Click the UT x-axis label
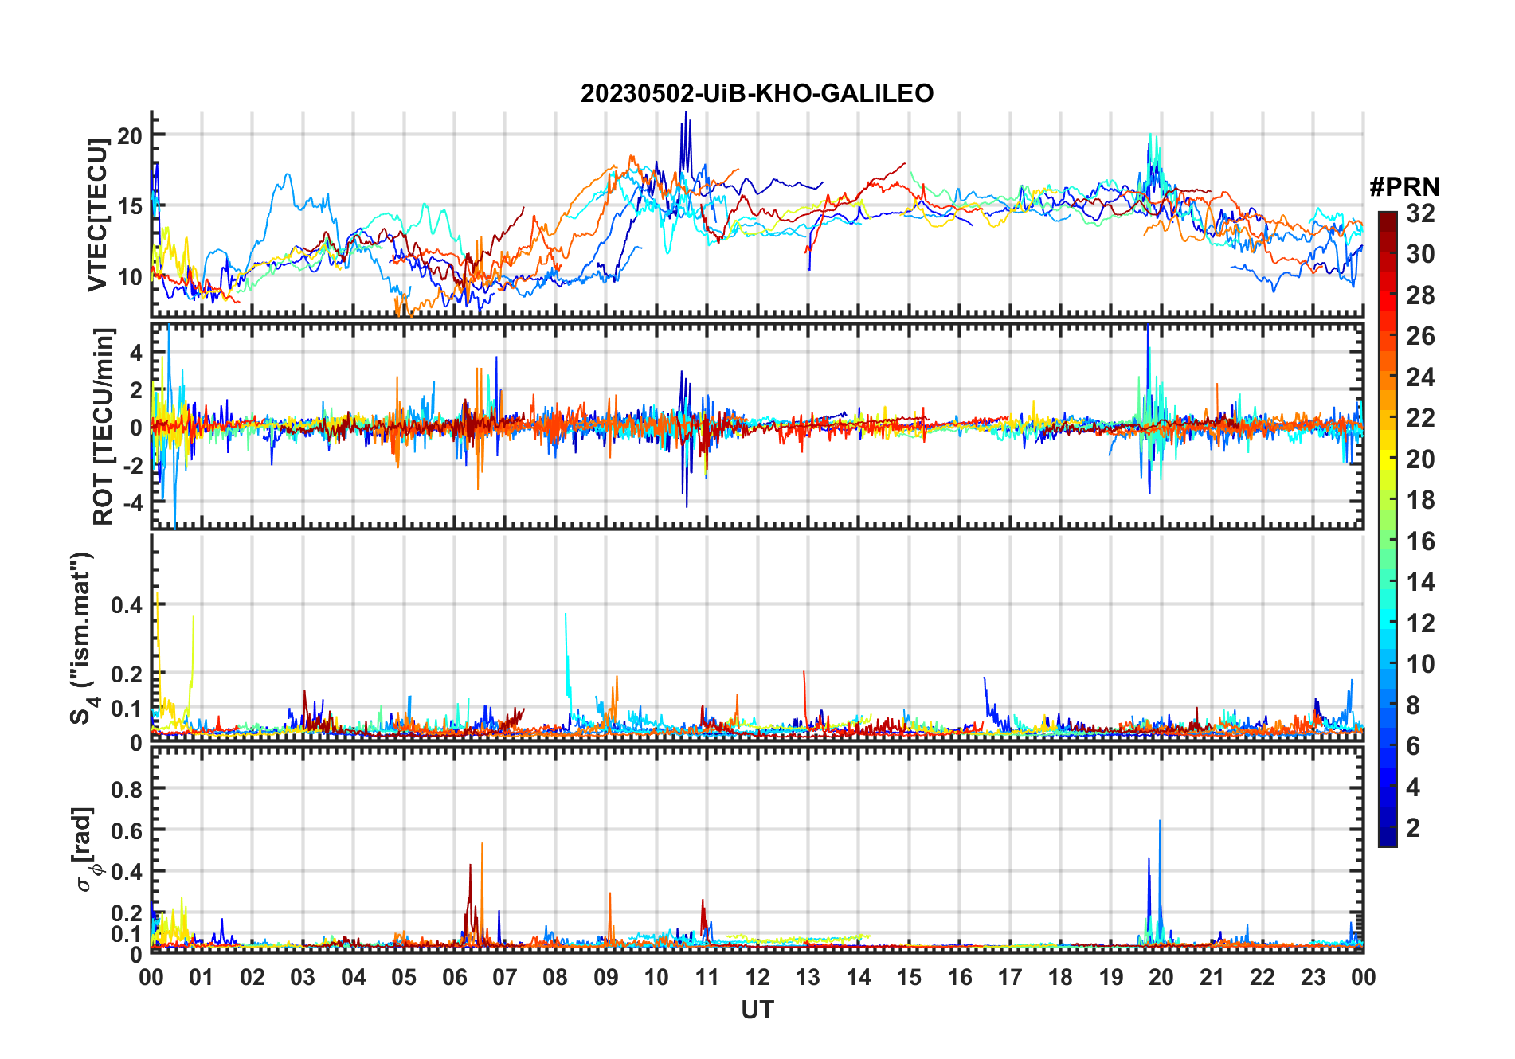The width and height of the screenshot is (1515, 1059). pyautogui.click(x=757, y=1010)
